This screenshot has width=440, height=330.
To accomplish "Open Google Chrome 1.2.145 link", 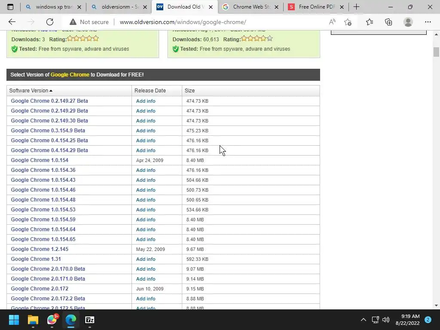I will 40,249.
